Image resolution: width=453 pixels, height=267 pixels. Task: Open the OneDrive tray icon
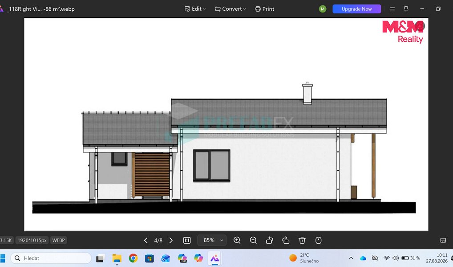pos(363,258)
